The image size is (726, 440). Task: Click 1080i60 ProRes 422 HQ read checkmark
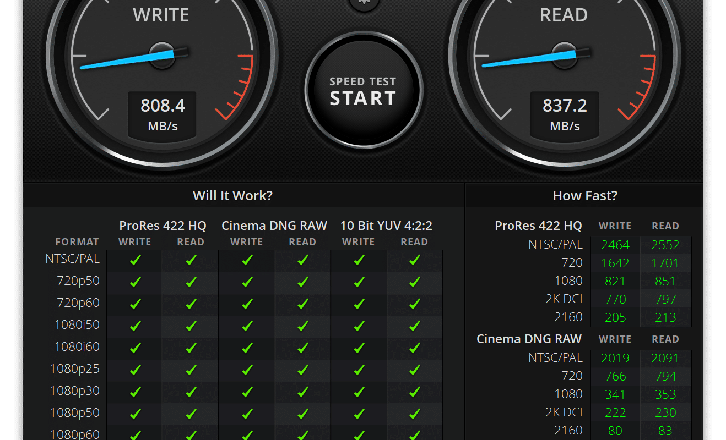click(x=191, y=348)
